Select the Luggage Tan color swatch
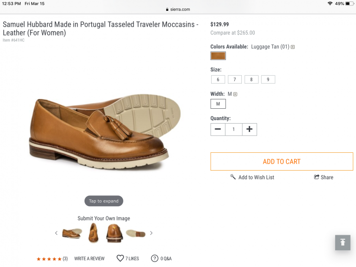Image resolution: width=356 pixels, height=267 pixels. (x=218, y=55)
